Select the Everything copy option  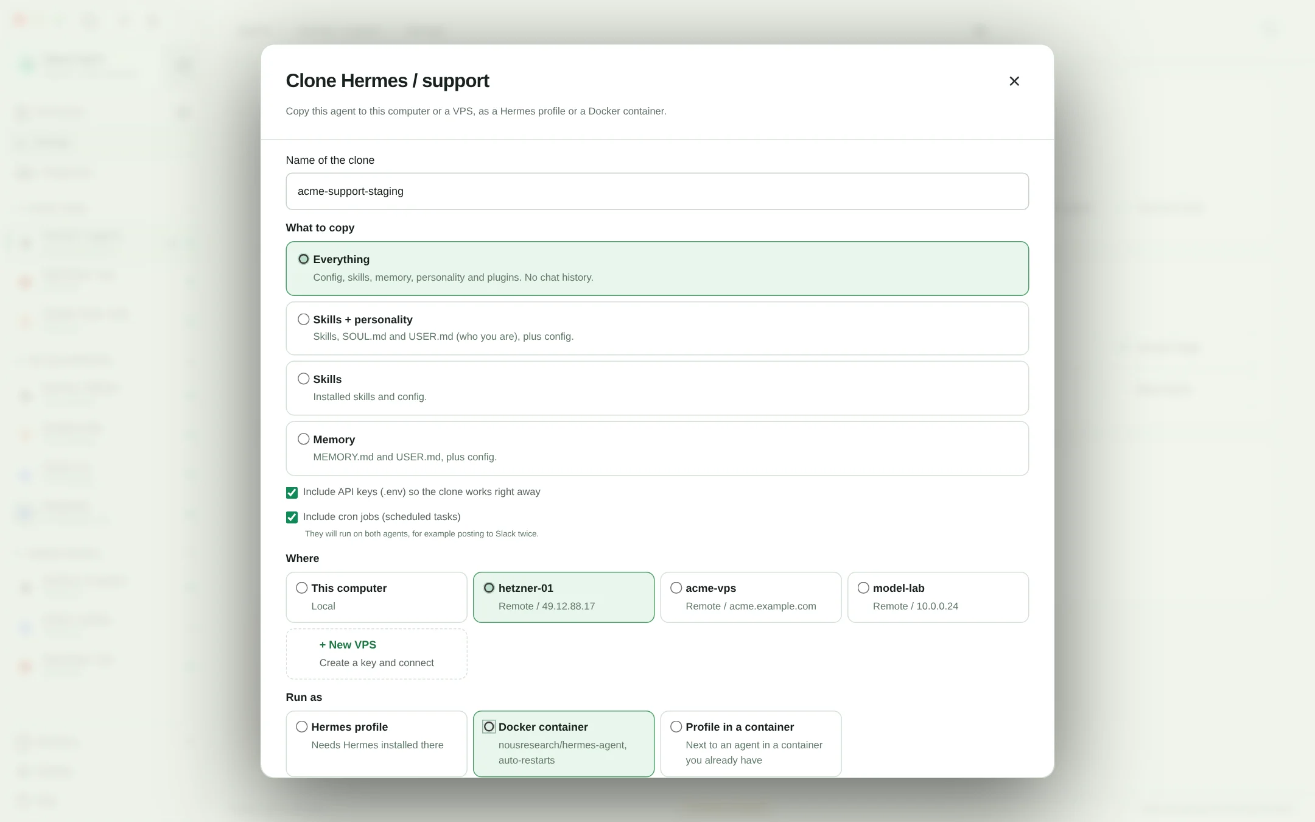657,269
